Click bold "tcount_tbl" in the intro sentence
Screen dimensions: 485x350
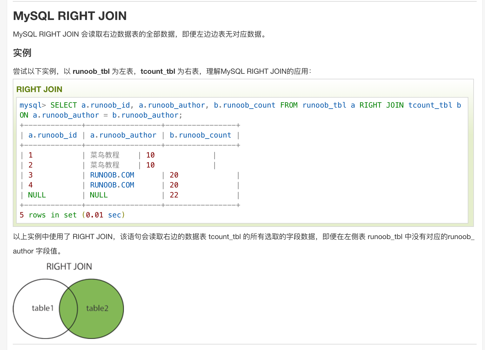point(158,72)
